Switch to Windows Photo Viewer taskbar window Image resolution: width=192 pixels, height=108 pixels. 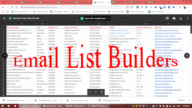(x=75, y=106)
